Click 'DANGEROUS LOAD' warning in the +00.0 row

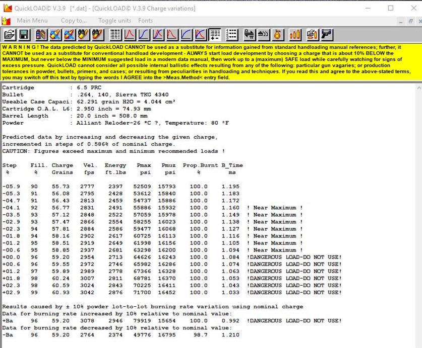(x=294, y=257)
